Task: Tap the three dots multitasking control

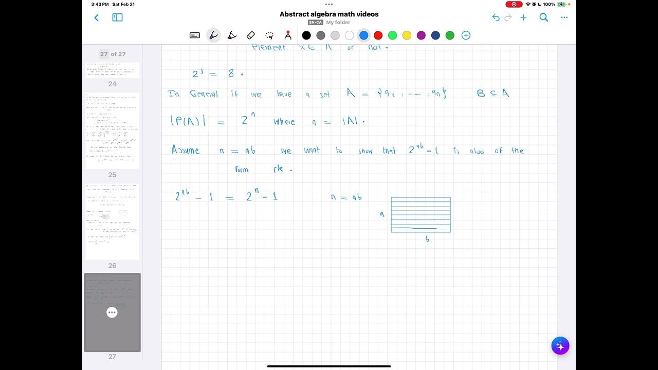Action: pyautogui.click(x=329, y=4)
